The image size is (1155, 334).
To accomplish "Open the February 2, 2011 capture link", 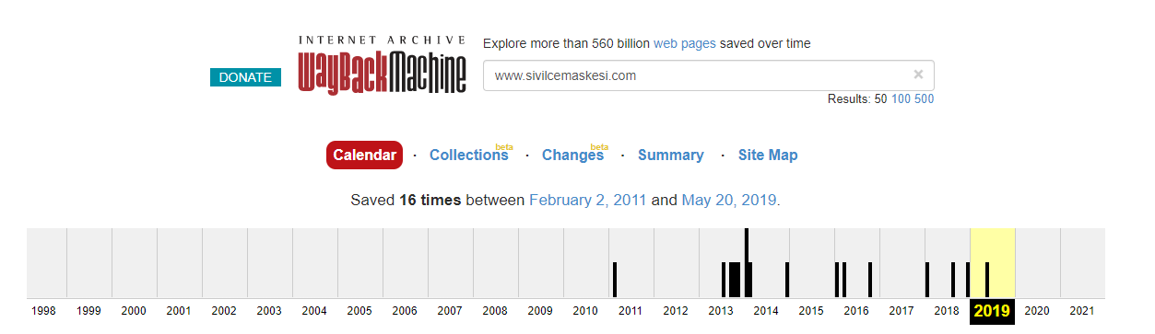I will point(588,200).
